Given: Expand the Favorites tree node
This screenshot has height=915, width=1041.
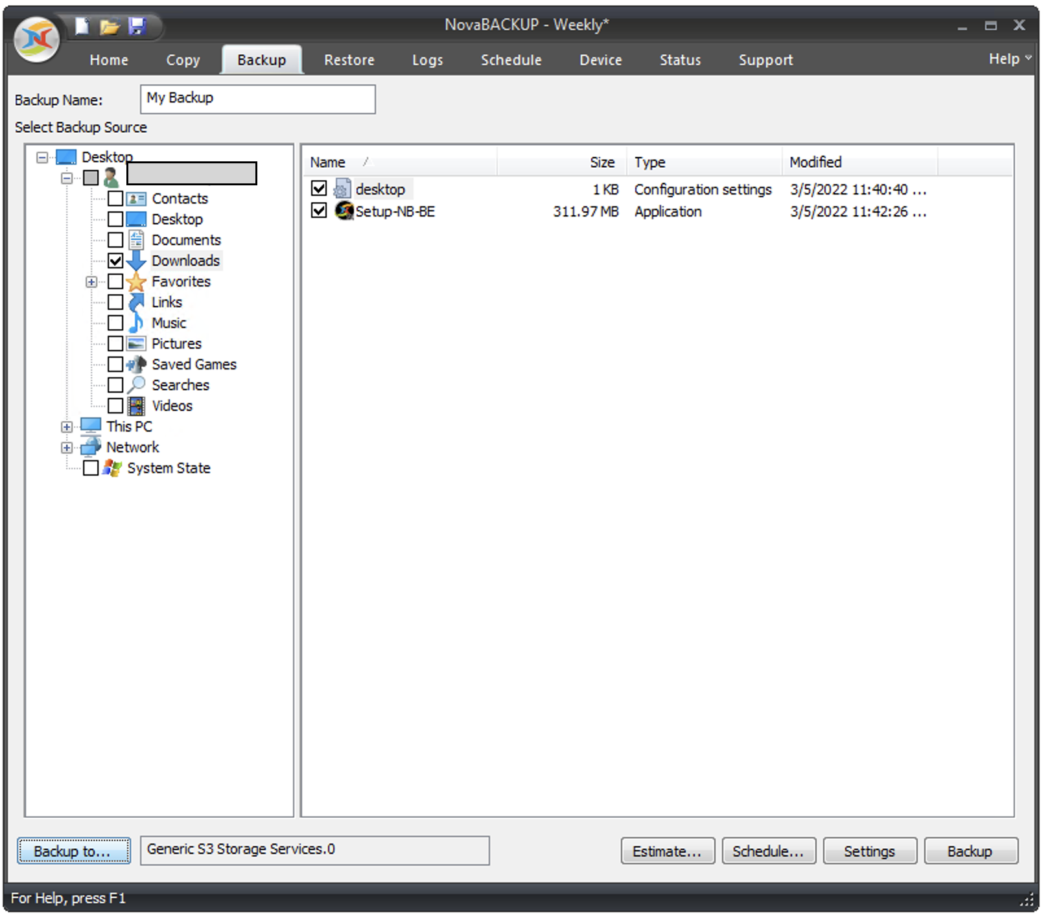Looking at the screenshot, I should pos(91,282).
